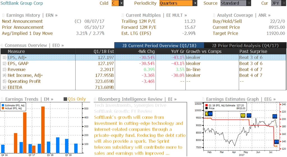The width and height of the screenshot is (287, 157).
Task: Toggle the Q1s Only checkbox
Action: pyautogui.click(x=65, y=99)
